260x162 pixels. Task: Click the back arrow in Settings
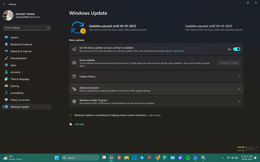pyautogui.click(x=4, y=4)
